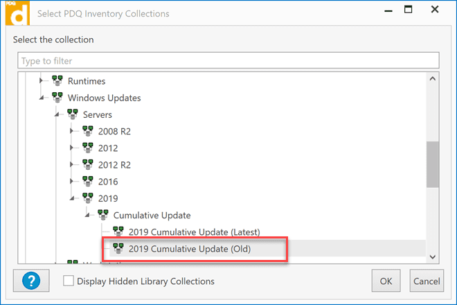Click the 2008 R2 collection icon

pyautogui.click(x=88, y=131)
